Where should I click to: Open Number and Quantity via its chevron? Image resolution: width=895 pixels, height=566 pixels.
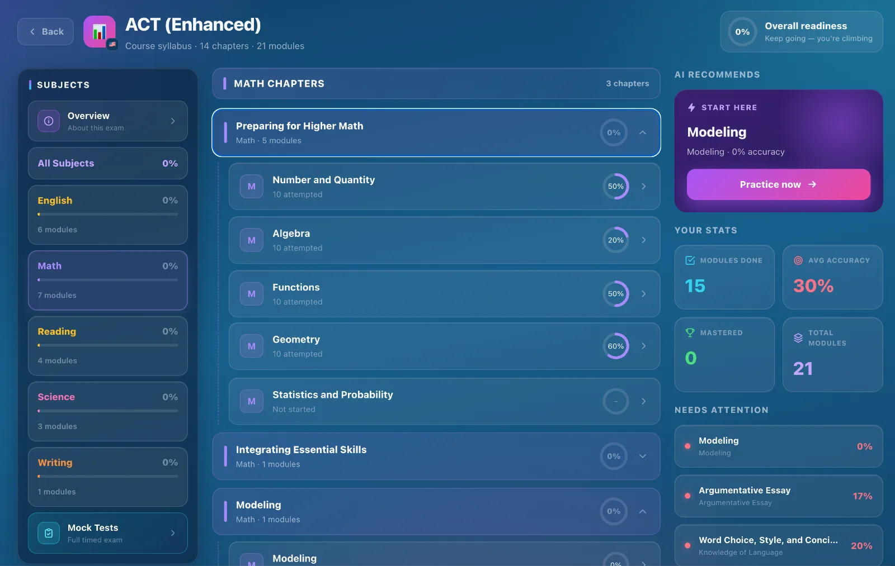[644, 187]
